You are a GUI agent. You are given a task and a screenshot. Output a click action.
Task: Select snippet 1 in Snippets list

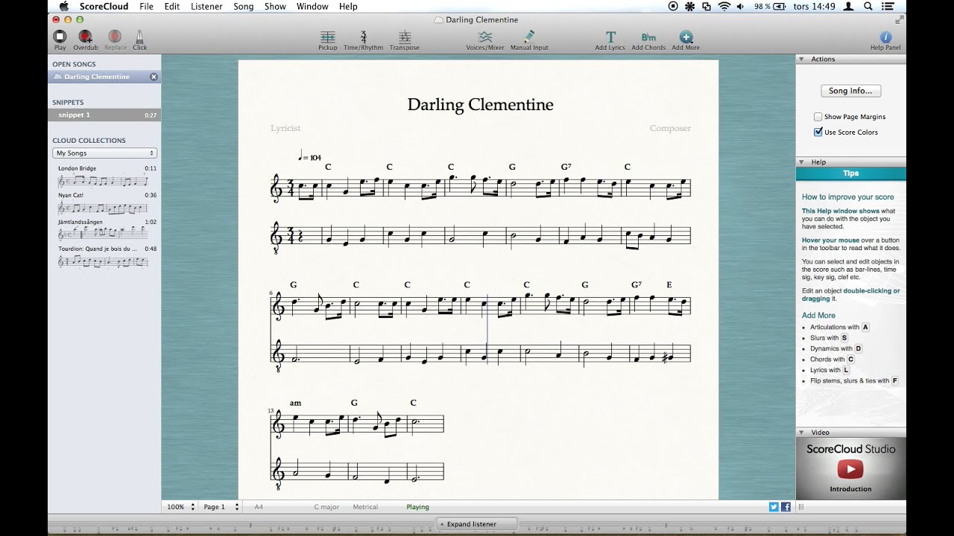(104, 115)
